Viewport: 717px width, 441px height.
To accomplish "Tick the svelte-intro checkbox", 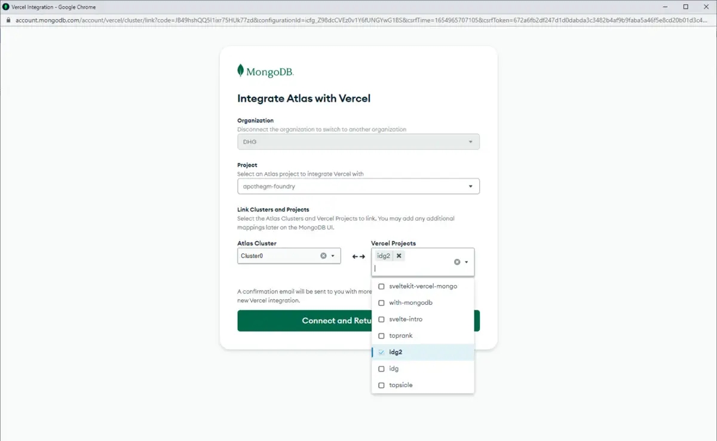I will point(382,319).
